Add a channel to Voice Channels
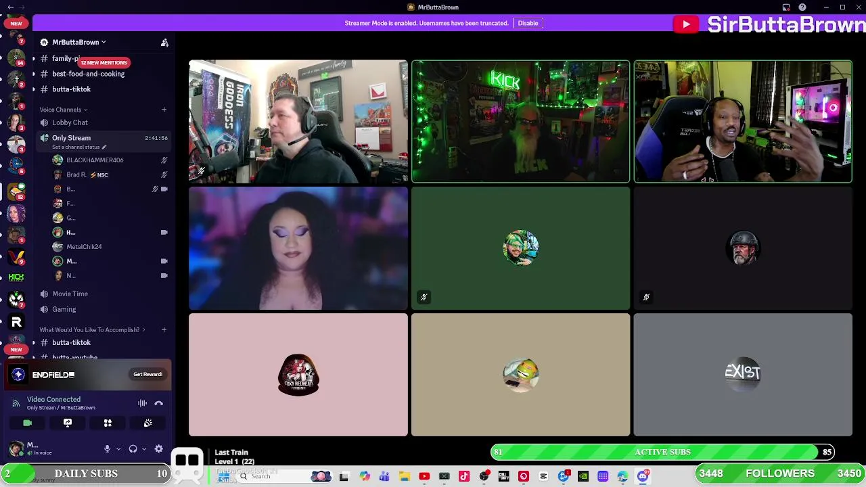Viewport: 866px width, 487px height. (x=164, y=110)
